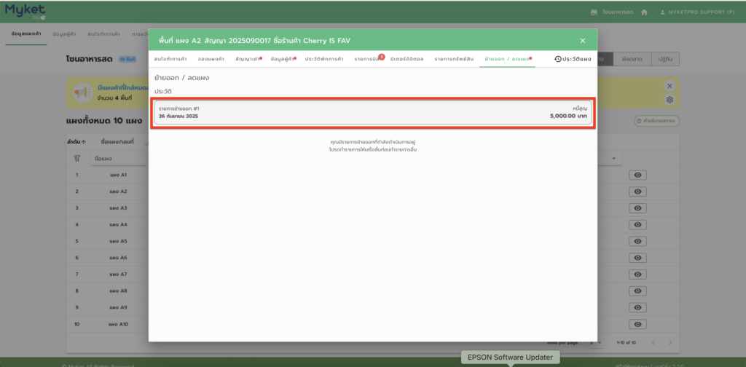Click the Myket logo

[x=25, y=10]
